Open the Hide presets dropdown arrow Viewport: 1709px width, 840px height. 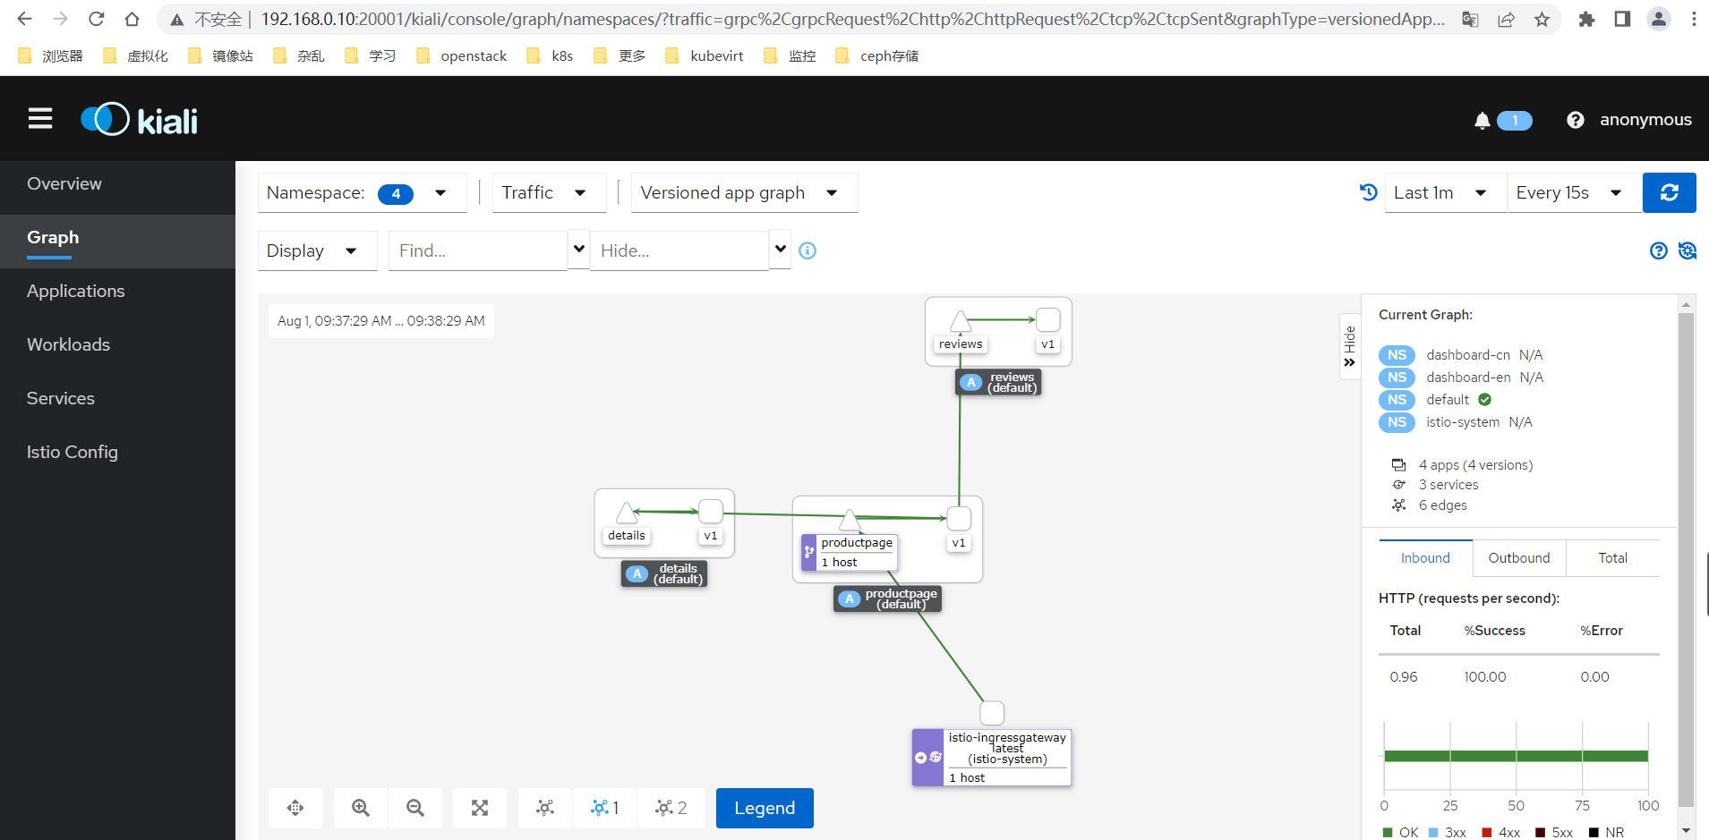tap(781, 250)
